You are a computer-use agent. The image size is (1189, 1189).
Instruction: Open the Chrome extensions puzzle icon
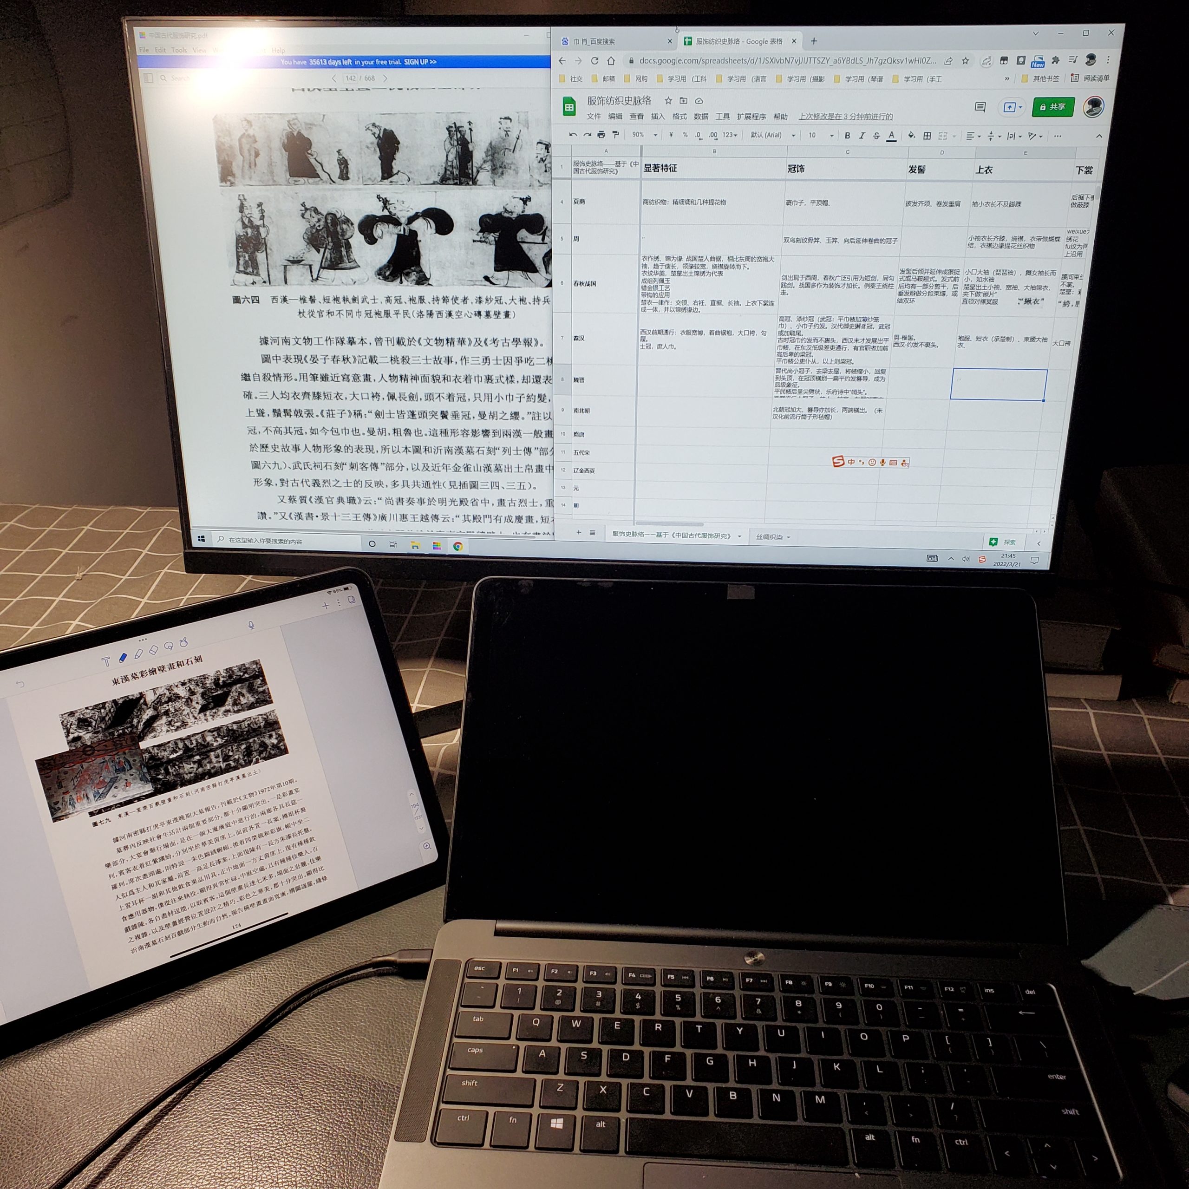click(x=1055, y=60)
